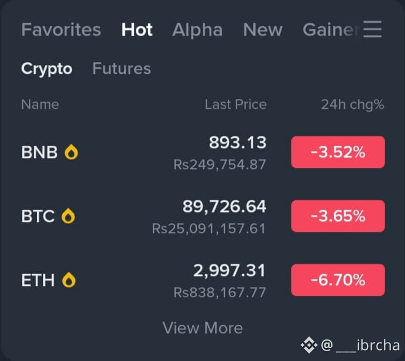The height and width of the screenshot is (361, 405).
Task: Toggle the ETH -6.70% change badge
Action: pyautogui.click(x=338, y=280)
